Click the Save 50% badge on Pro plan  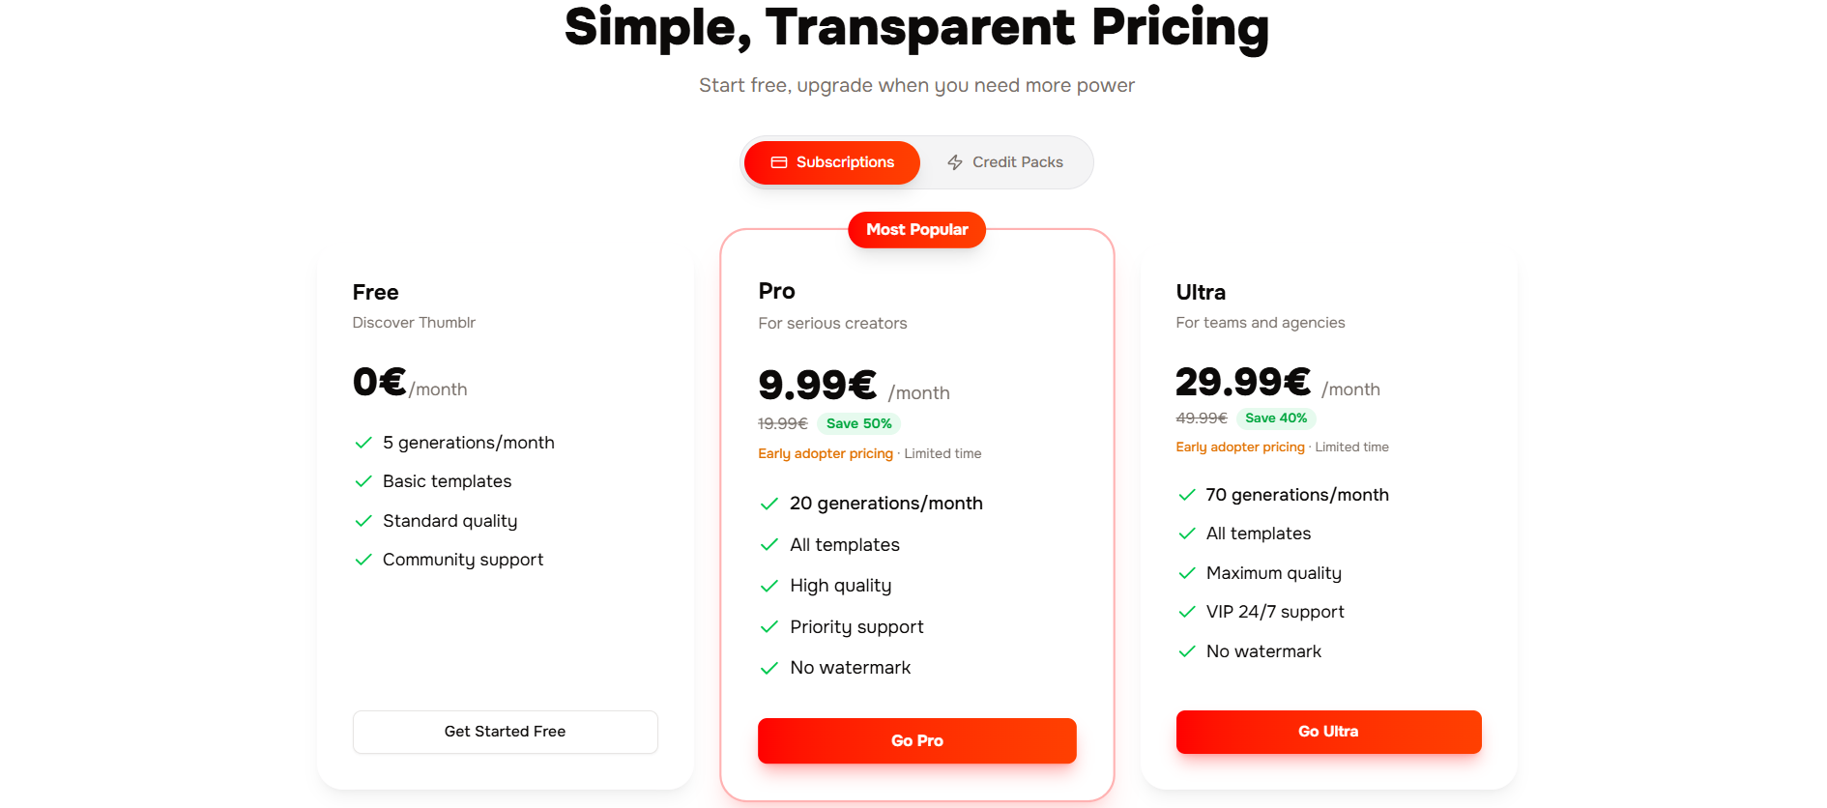pyautogui.click(x=858, y=423)
